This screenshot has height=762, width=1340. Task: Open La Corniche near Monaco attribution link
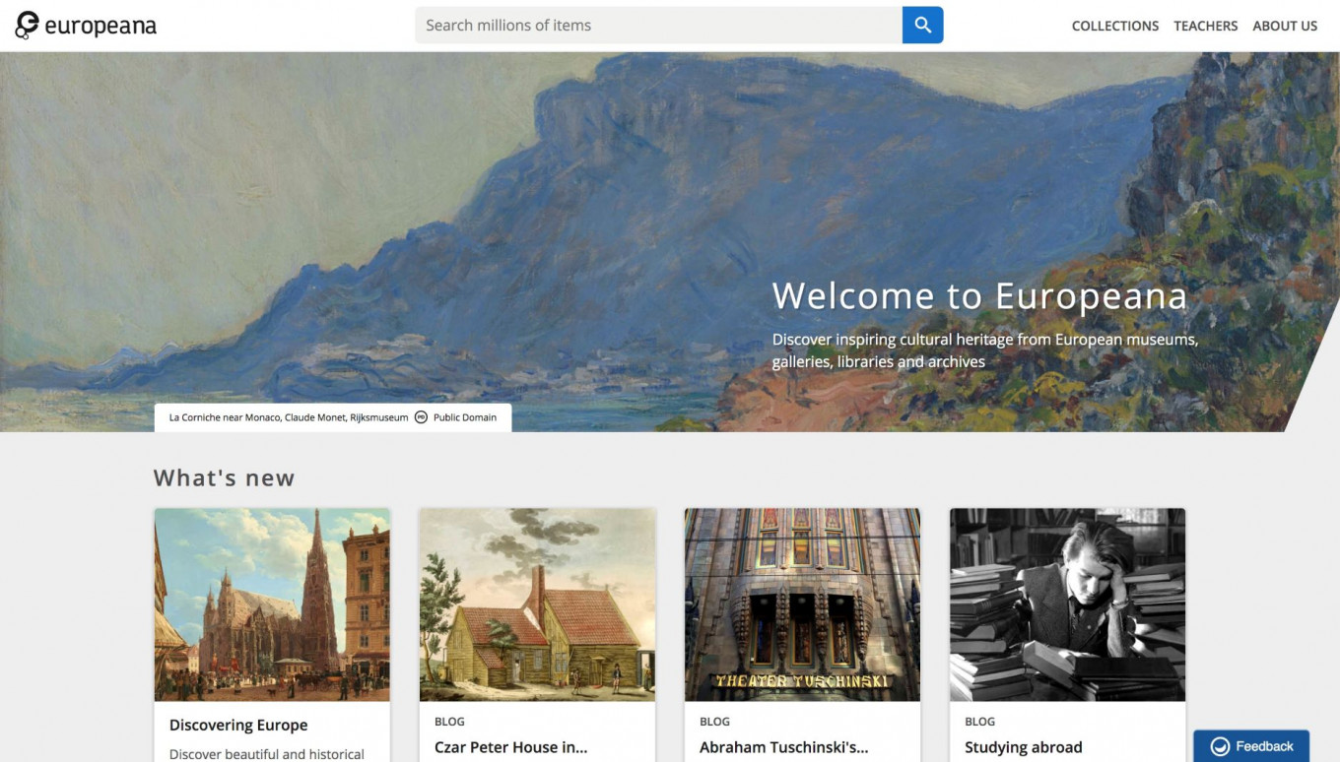pos(288,417)
